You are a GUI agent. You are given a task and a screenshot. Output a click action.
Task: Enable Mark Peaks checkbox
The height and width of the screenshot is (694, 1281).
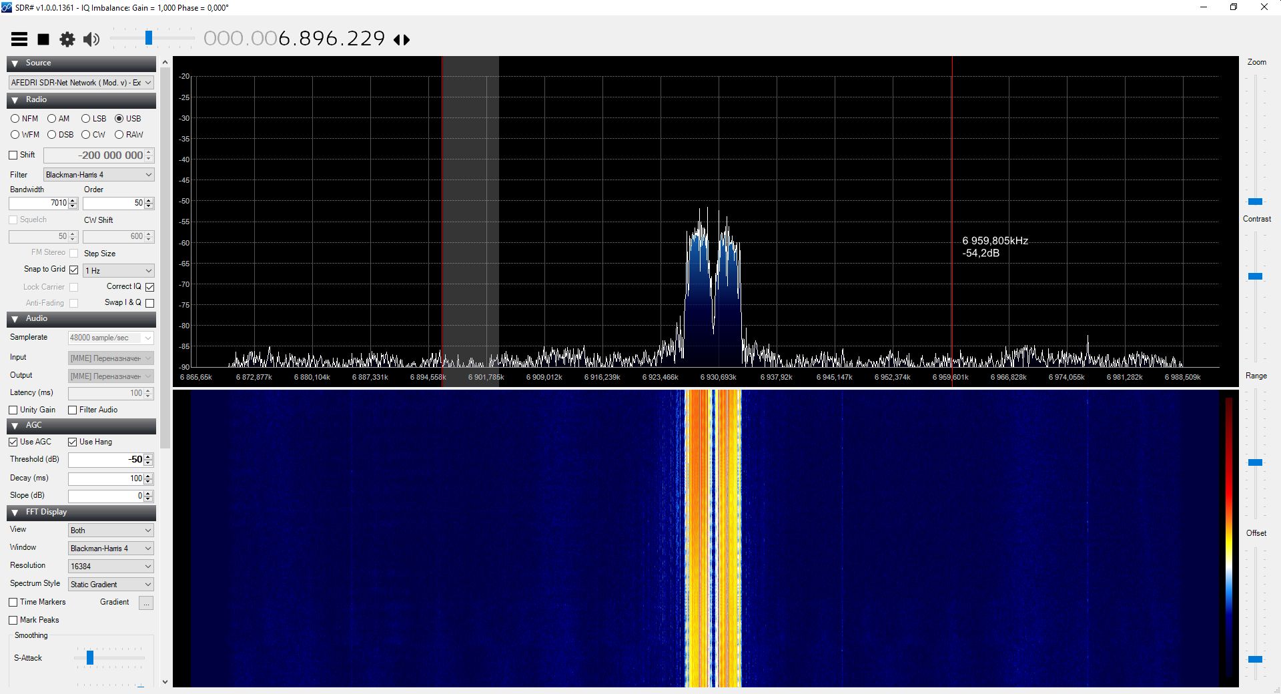click(13, 621)
